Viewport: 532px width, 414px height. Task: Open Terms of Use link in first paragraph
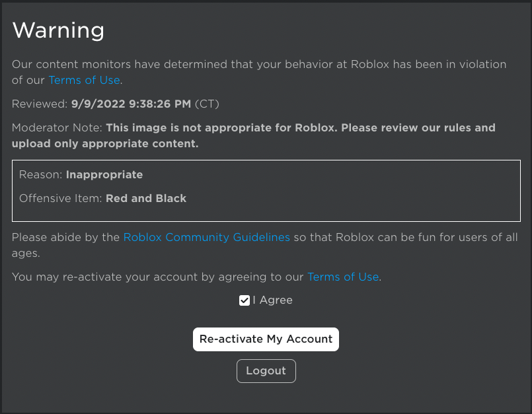coord(84,80)
